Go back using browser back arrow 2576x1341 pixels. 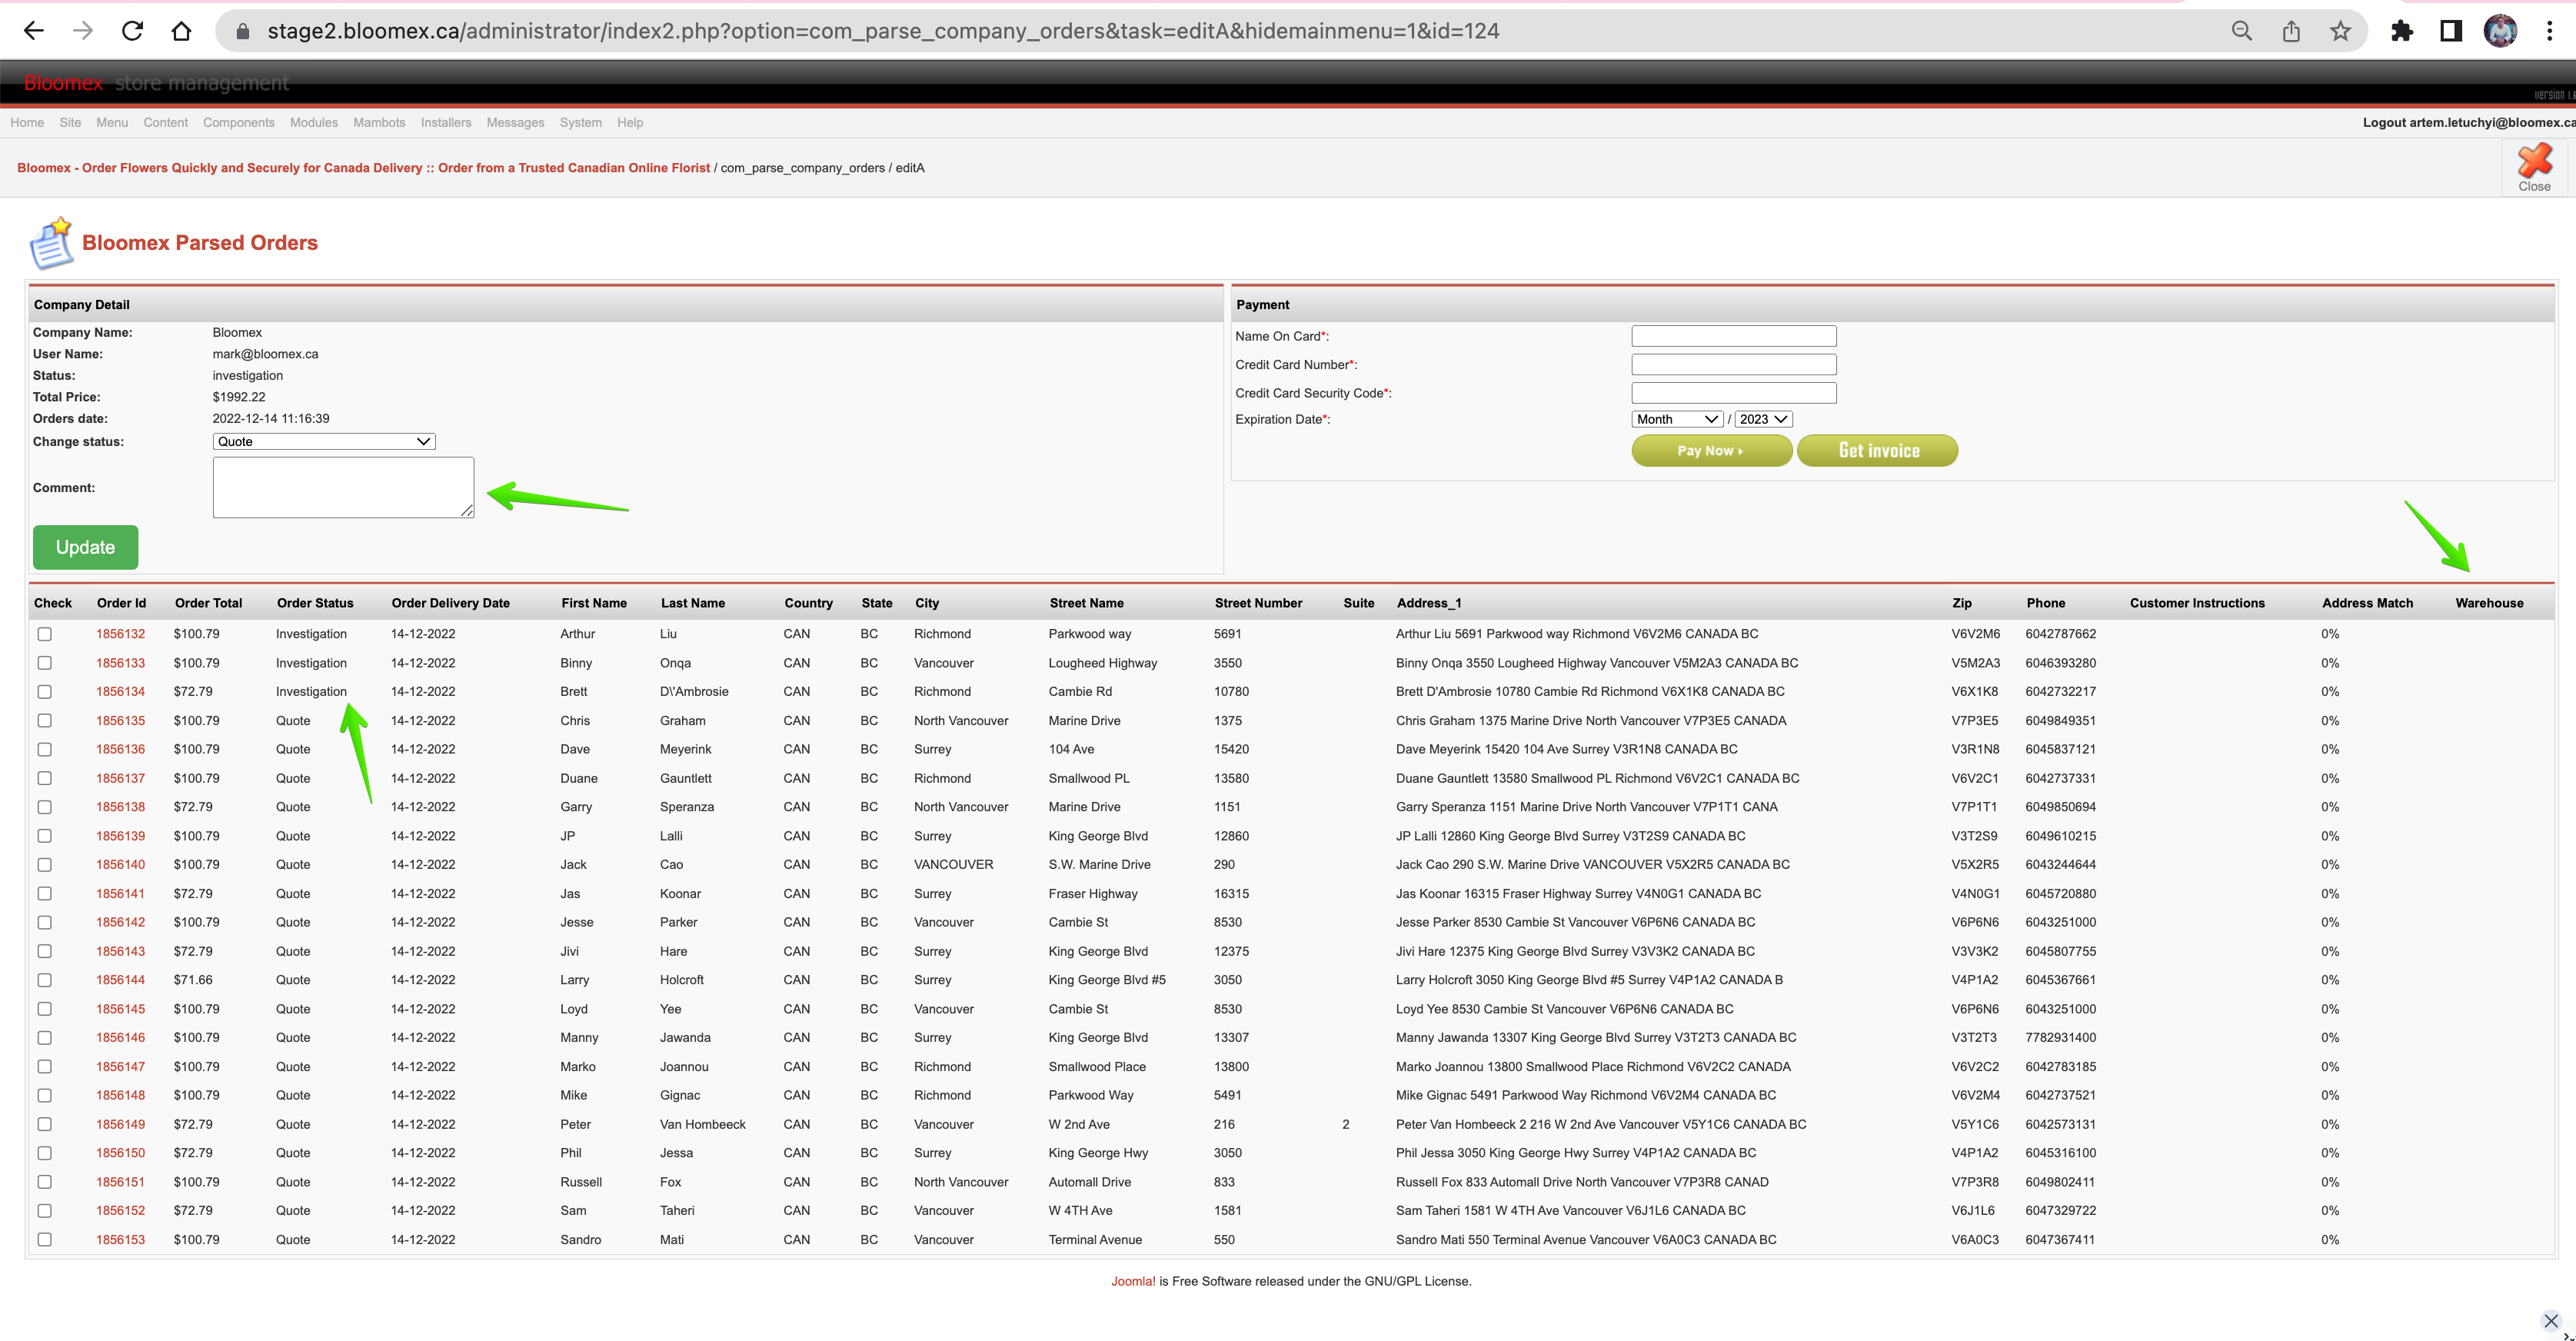tap(33, 31)
